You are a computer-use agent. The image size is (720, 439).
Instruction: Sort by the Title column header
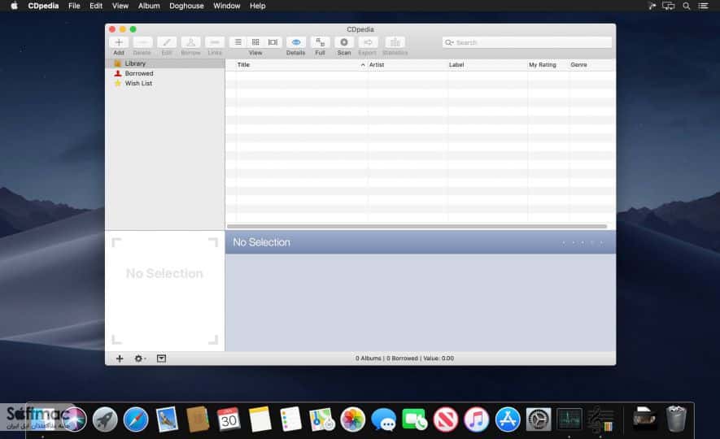(243, 65)
